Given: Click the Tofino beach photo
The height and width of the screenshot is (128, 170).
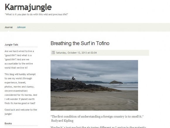Looking at the screenshot, I should [94, 85].
